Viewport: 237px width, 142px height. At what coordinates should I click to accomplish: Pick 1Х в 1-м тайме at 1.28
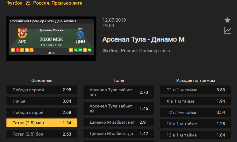click(x=196, y=124)
